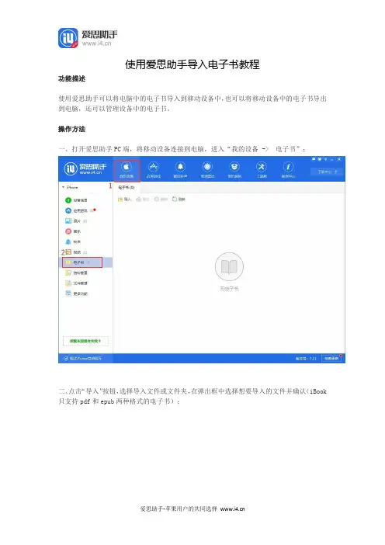Collapse the iPhone device tree node
Image resolution: width=385 pixels, height=545 pixels.
(x=63, y=187)
